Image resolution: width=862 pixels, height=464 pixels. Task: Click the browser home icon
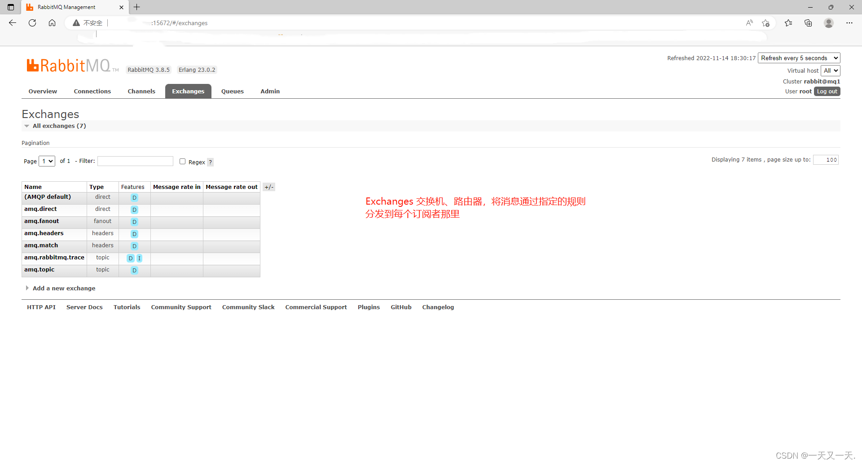pyautogui.click(x=52, y=23)
